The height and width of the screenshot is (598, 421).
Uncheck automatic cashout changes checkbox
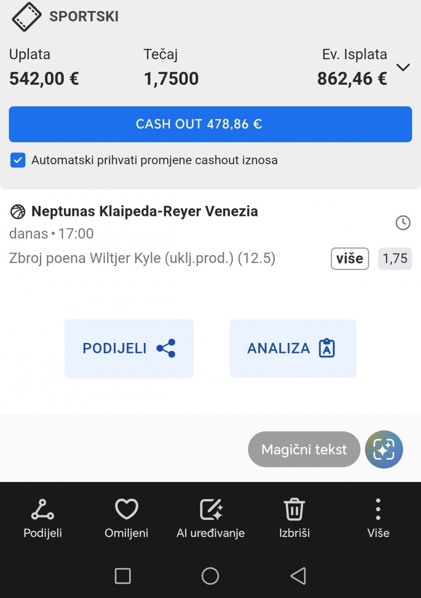pyautogui.click(x=18, y=160)
